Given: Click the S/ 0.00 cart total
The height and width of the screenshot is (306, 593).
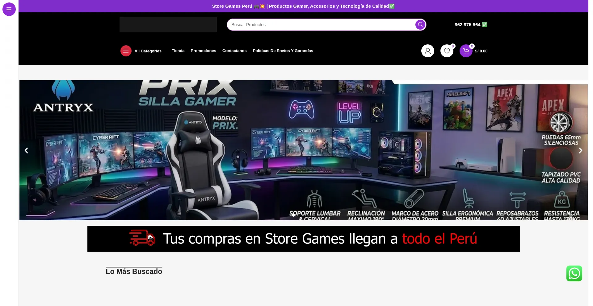Looking at the screenshot, I should tap(481, 51).
